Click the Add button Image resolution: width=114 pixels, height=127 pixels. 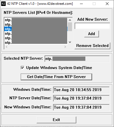pos(92,34)
